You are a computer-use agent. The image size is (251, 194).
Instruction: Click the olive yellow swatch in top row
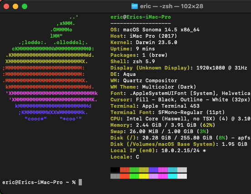(144, 170)
